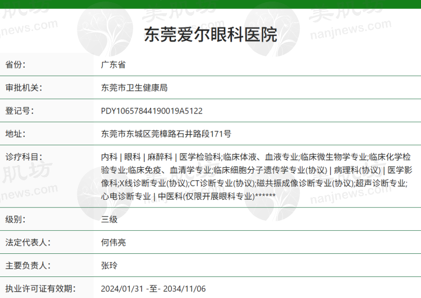Viewport: 421px width, 298px height.
Task: Click the 诊疗科目 departments paragraph
Action: coord(256,177)
